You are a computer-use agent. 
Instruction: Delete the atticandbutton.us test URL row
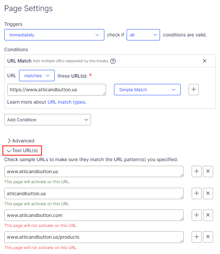[x=208, y=193]
